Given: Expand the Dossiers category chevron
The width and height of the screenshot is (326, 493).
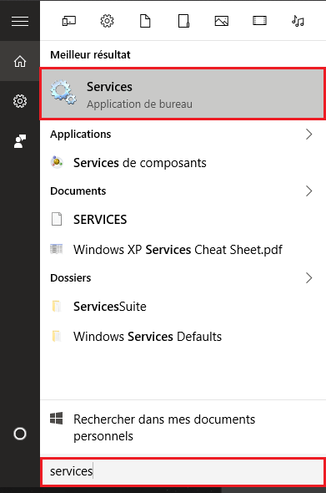Looking at the screenshot, I should pyautogui.click(x=309, y=278).
